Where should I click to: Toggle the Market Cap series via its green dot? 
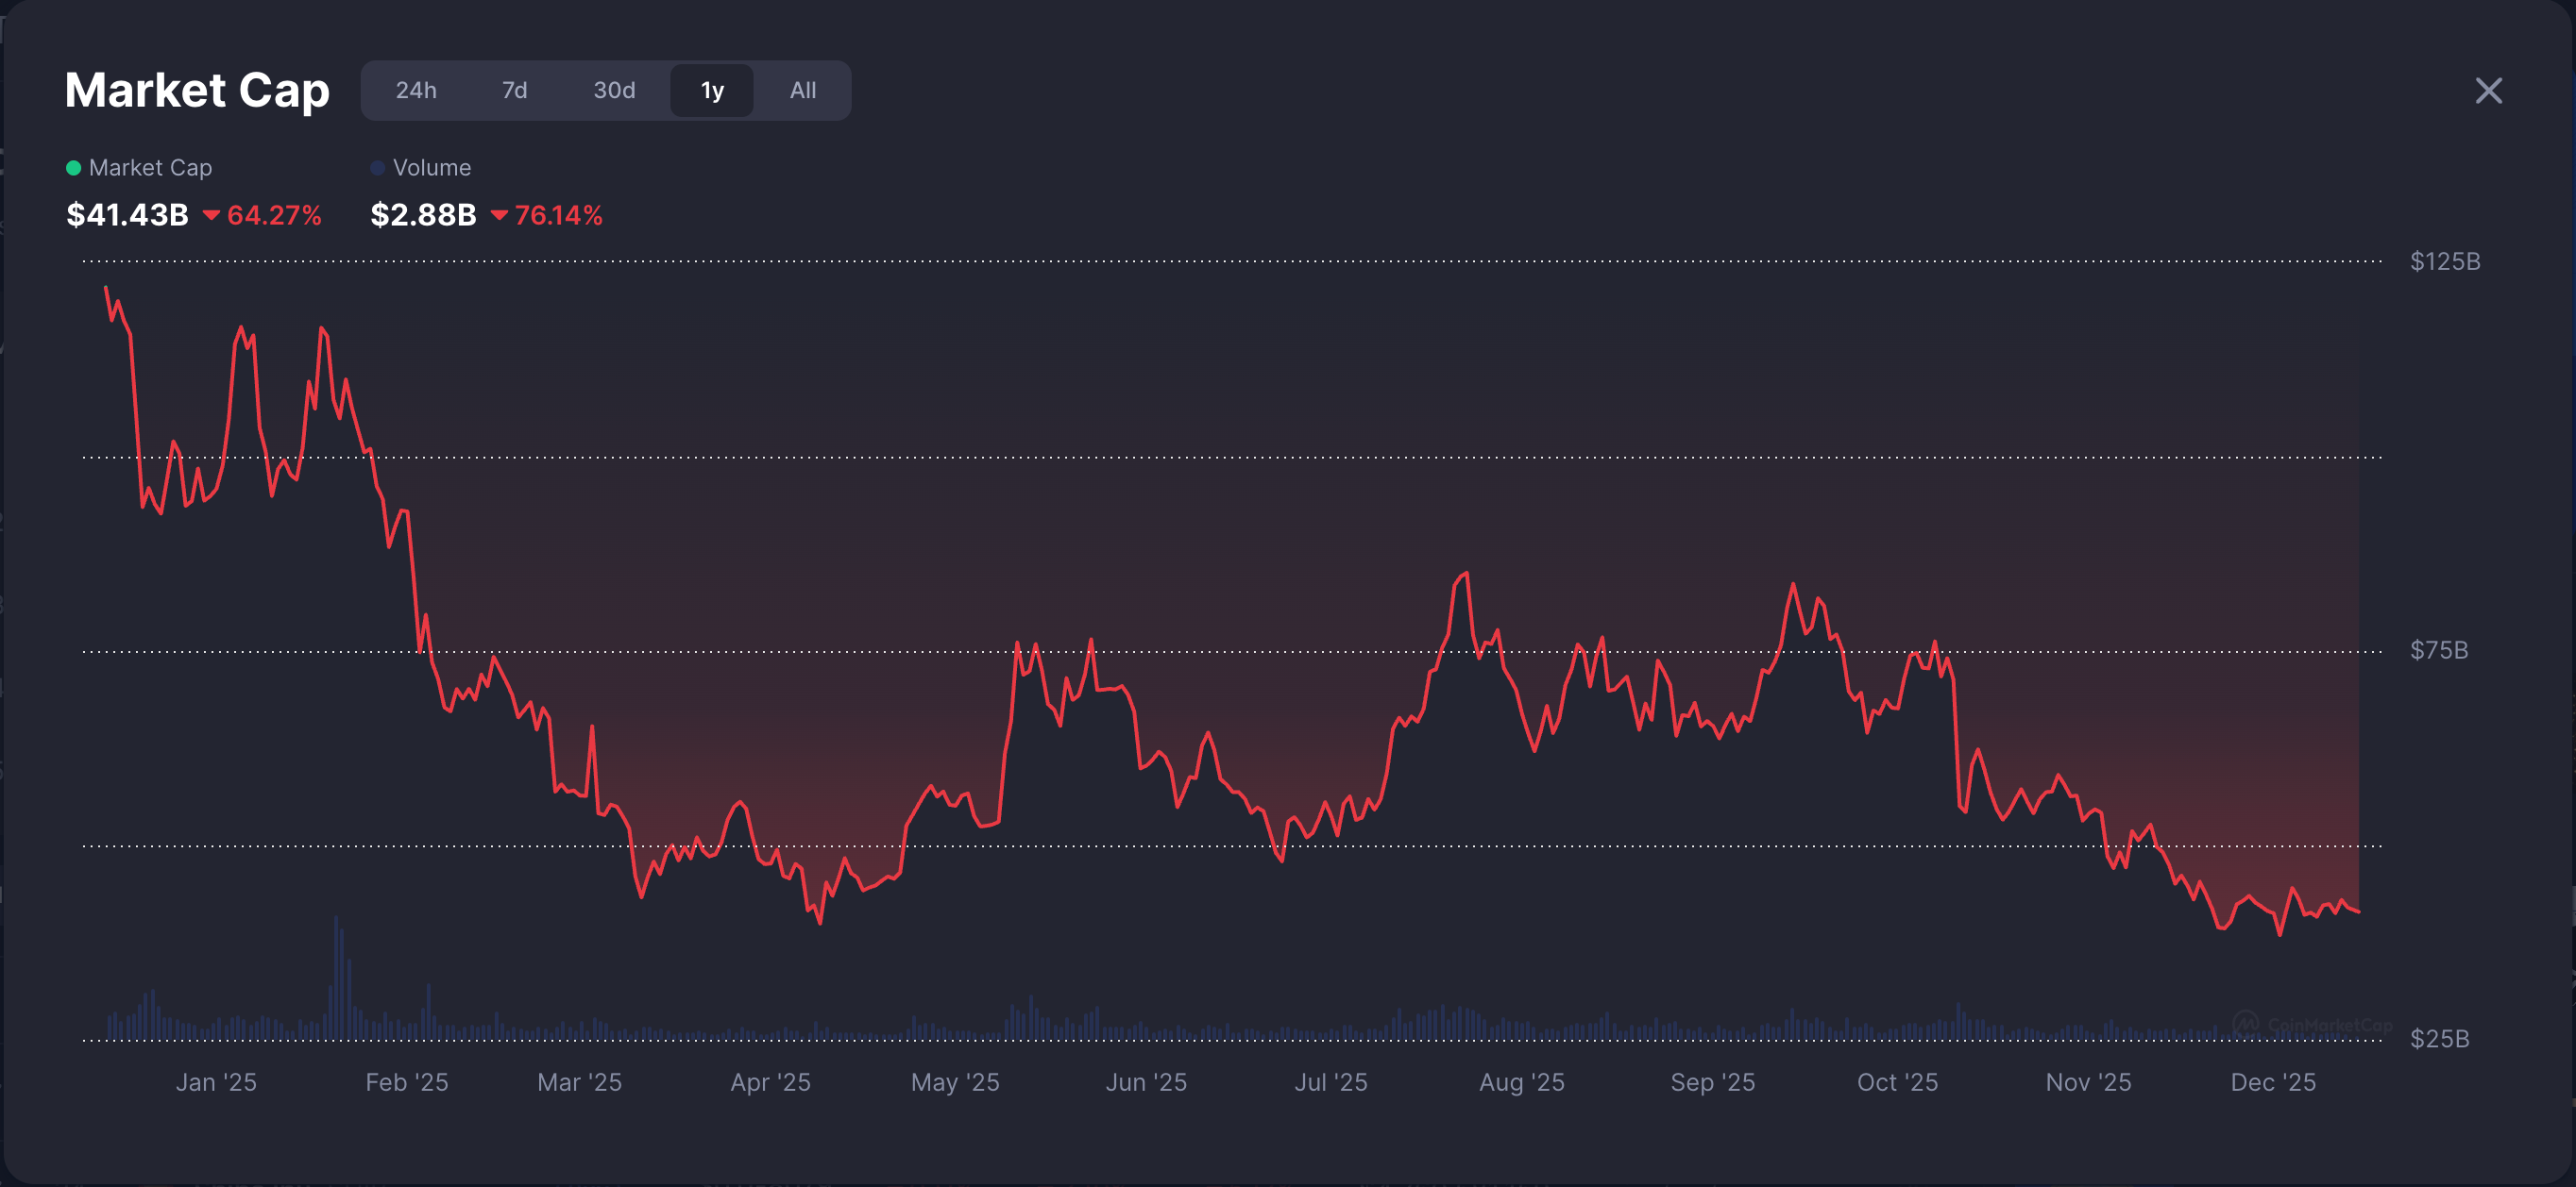click(x=74, y=167)
